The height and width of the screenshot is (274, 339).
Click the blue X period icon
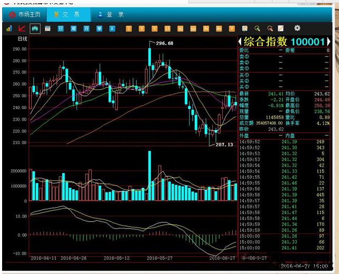click(x=112, y=29)
